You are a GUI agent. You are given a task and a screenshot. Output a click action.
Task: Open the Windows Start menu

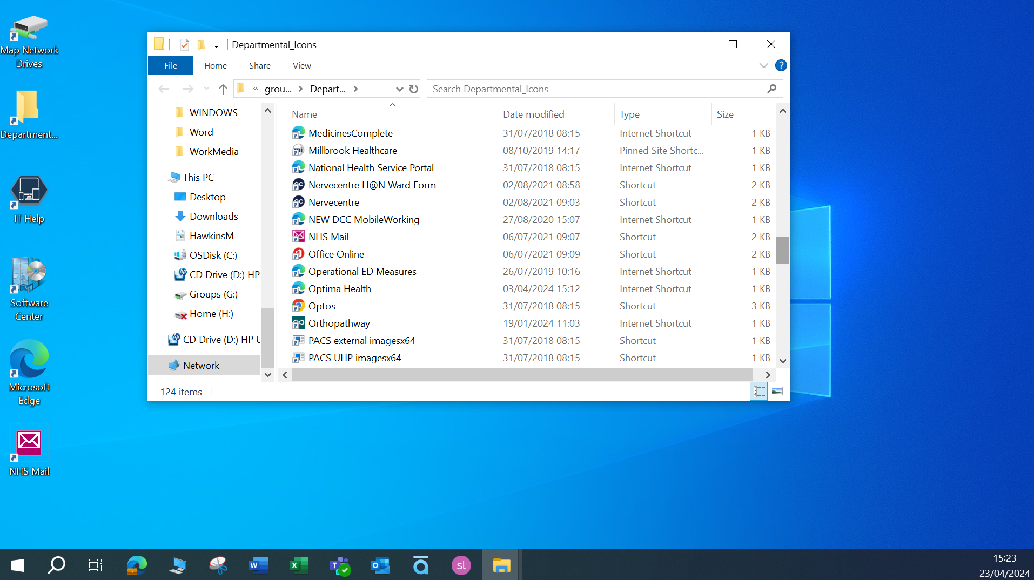[17, 565]
